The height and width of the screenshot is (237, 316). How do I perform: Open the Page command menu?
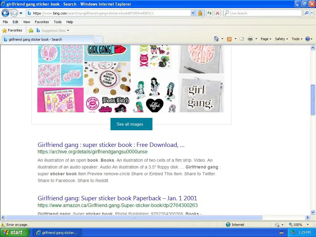[266, 39]
